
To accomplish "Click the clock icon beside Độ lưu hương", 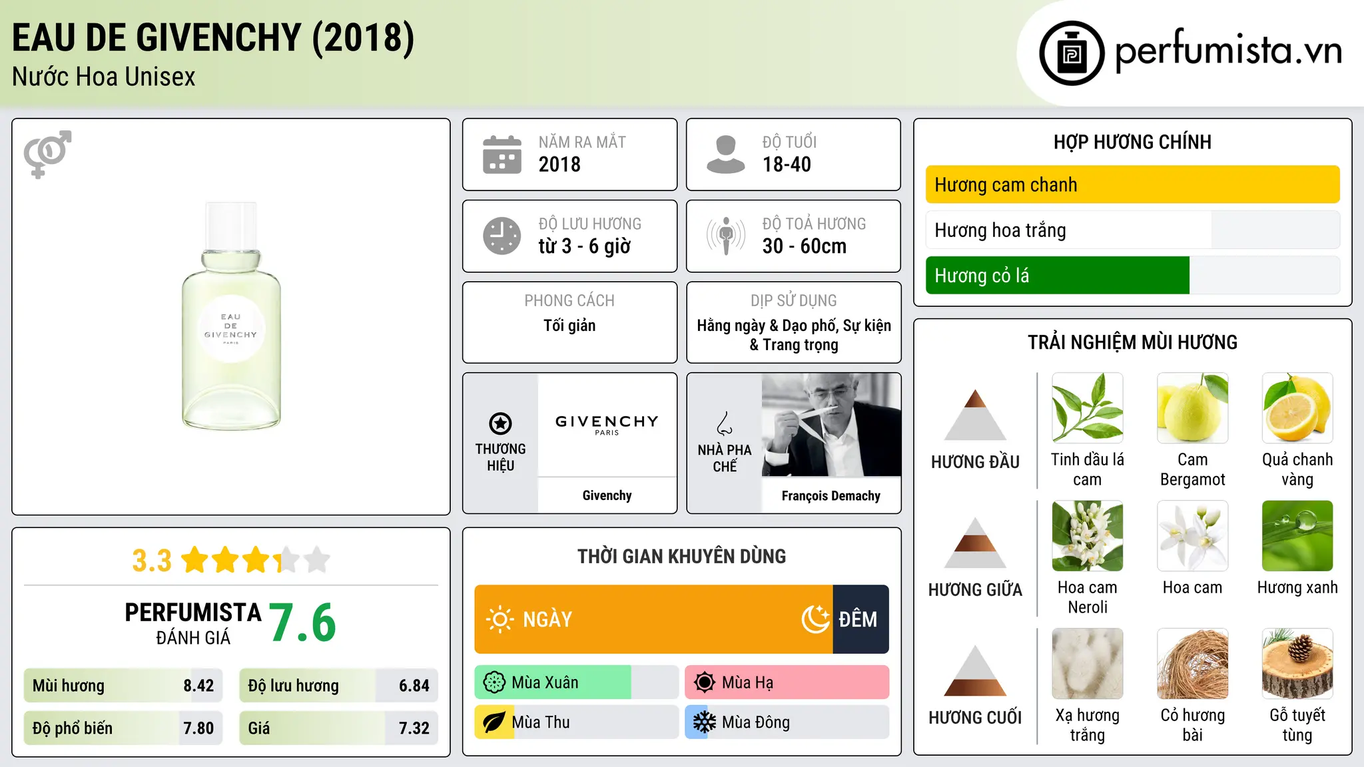I will 502,236.
